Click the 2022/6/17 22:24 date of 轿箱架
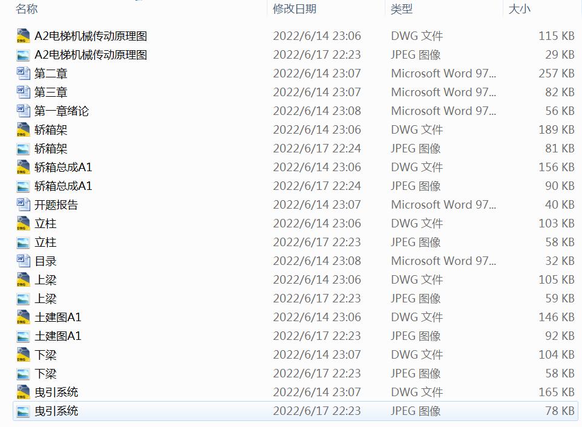The width and height of the screenshot is (582, 427). [x=317, y=148]
